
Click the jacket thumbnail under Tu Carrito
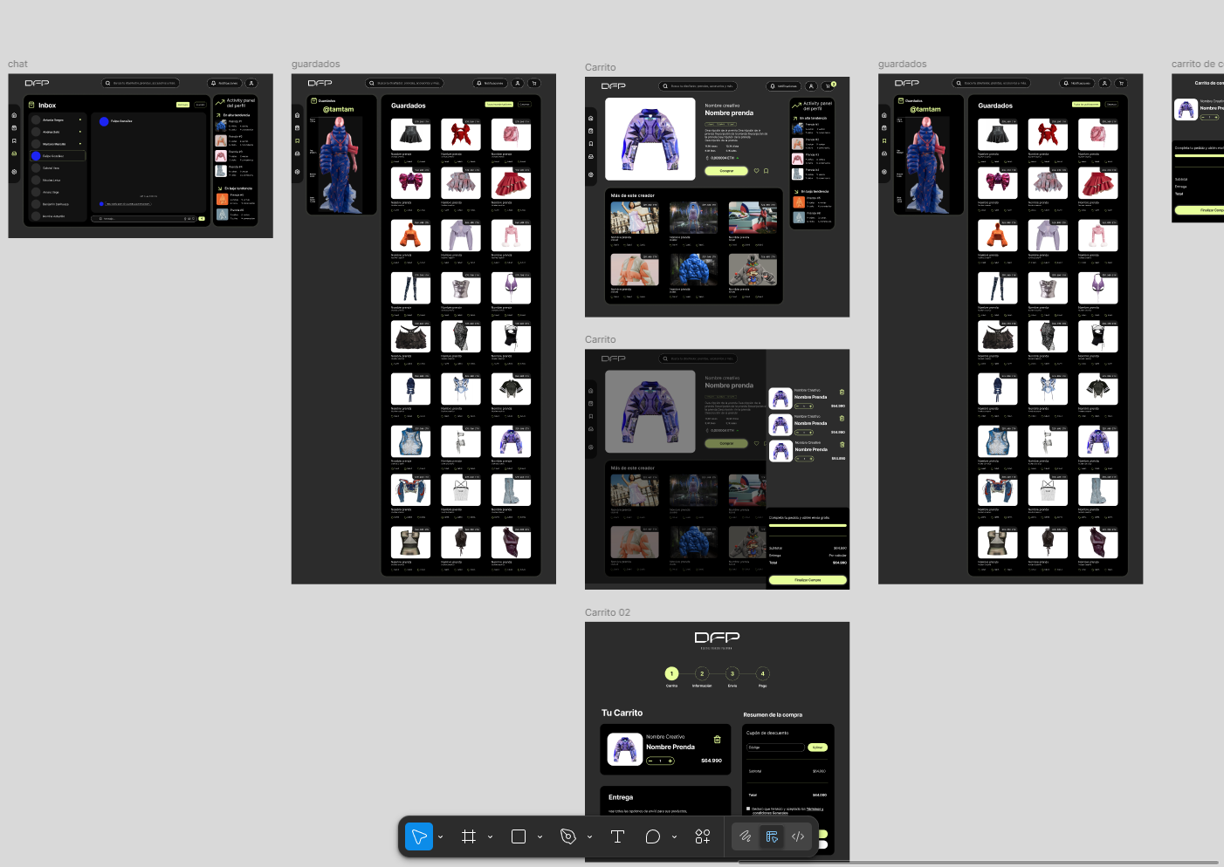pyautogui.click(x=625, y=749)
